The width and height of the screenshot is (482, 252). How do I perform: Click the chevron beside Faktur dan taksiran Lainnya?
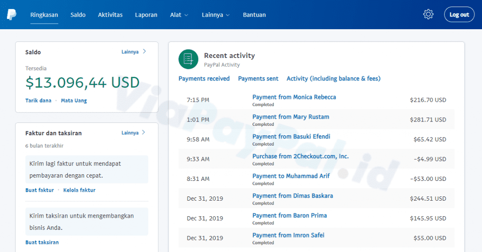(144, 132)
